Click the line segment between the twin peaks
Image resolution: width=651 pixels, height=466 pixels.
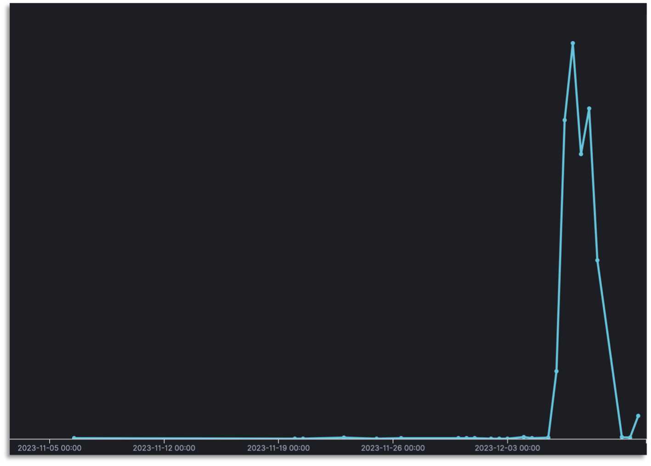pyautogui.click(x=585, y=133)
